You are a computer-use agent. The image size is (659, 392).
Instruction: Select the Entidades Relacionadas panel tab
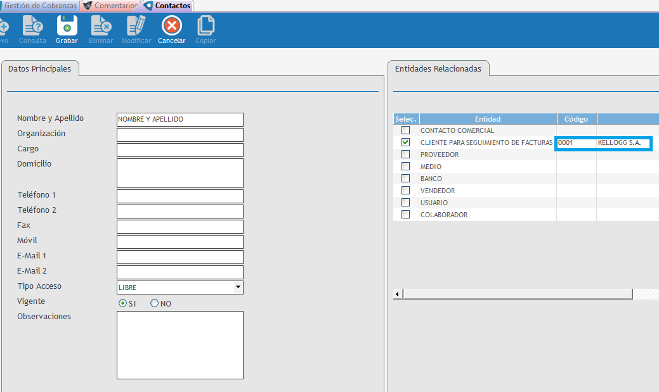438,68
